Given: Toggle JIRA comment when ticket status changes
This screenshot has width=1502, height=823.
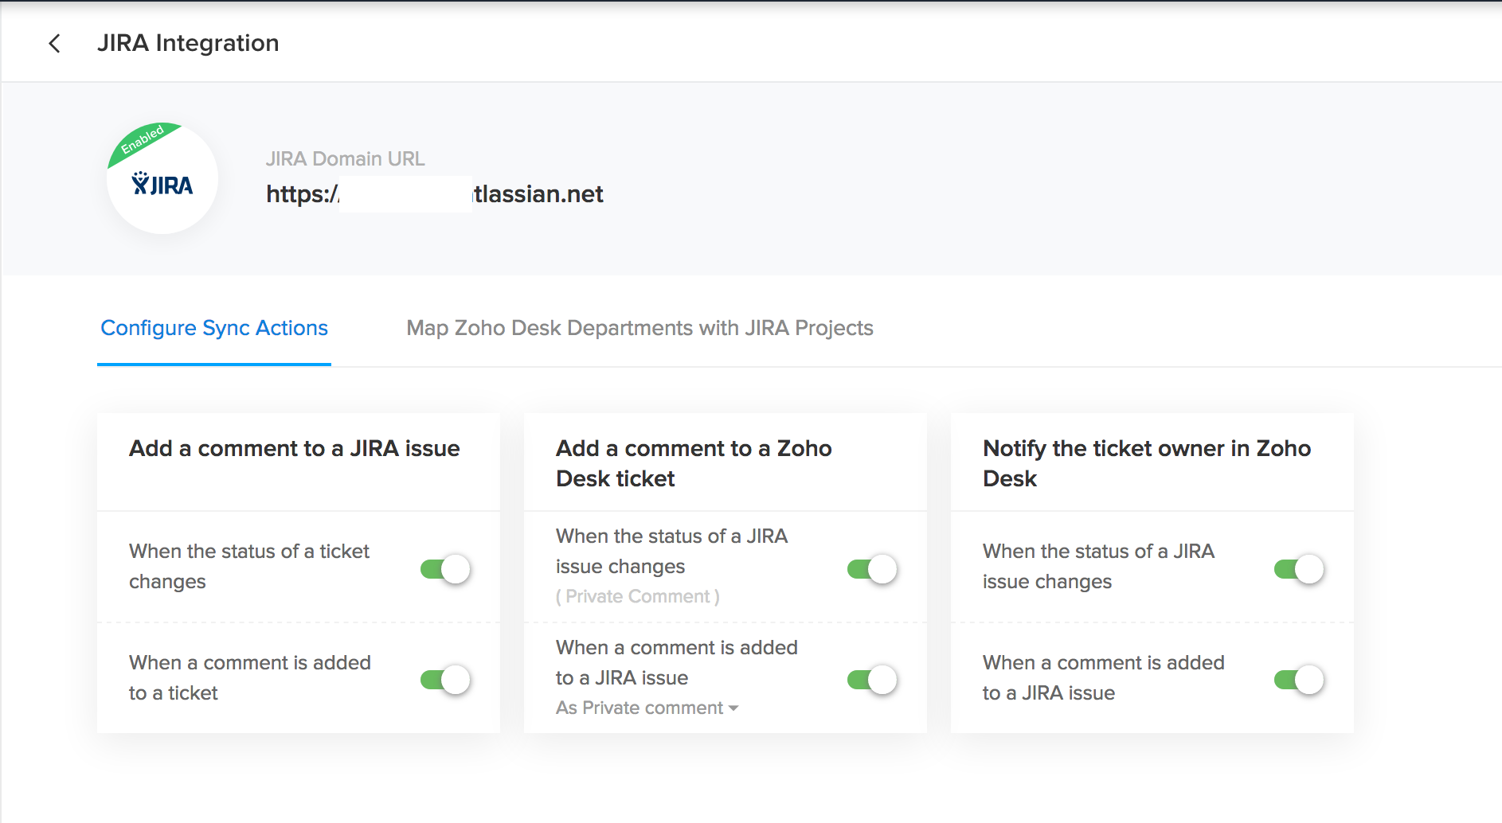Looking at the screenshot, I should [x=446, y=569].
